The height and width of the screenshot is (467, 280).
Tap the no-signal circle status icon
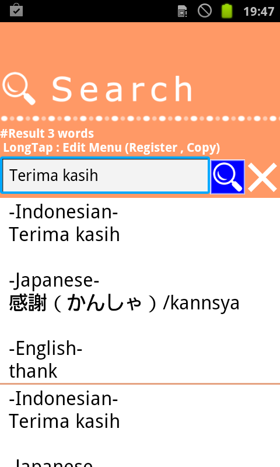coord(205,11)
